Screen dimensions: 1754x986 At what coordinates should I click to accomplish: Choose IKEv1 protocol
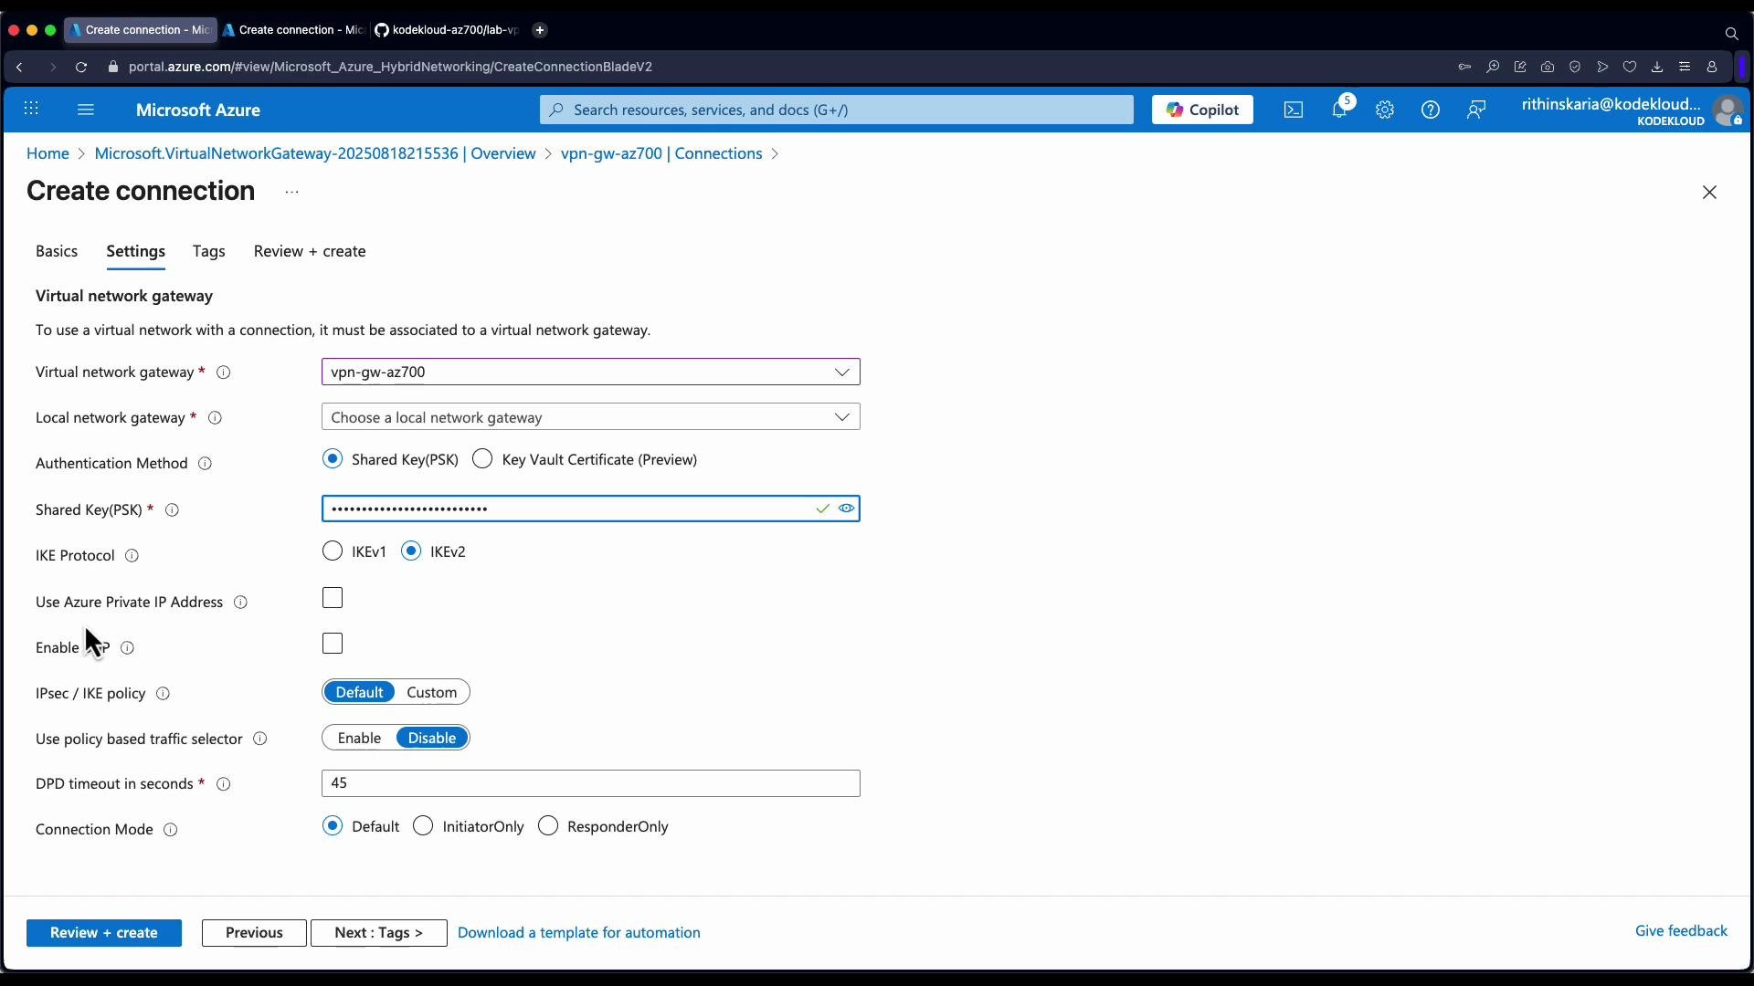(x=333, y=551)
